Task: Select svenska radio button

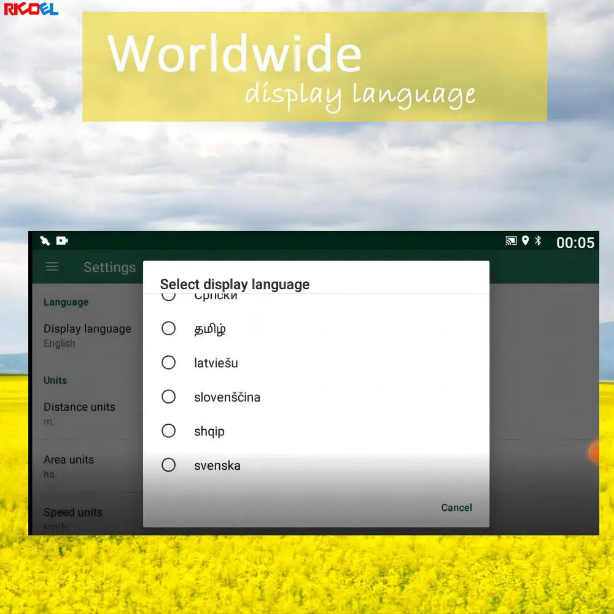Action: tap(168, 465)
